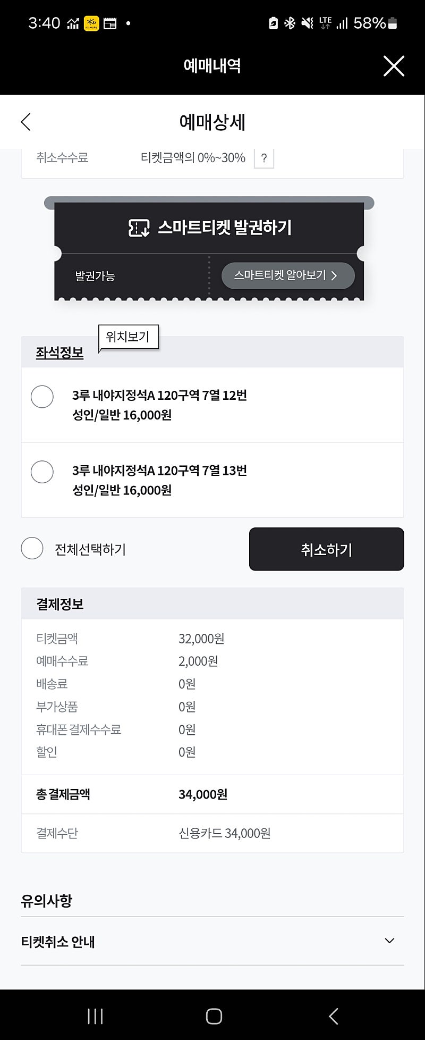Tap the Android home navigation button
This screenshot has width=425, height=1040.
(x=214, y=1016)
